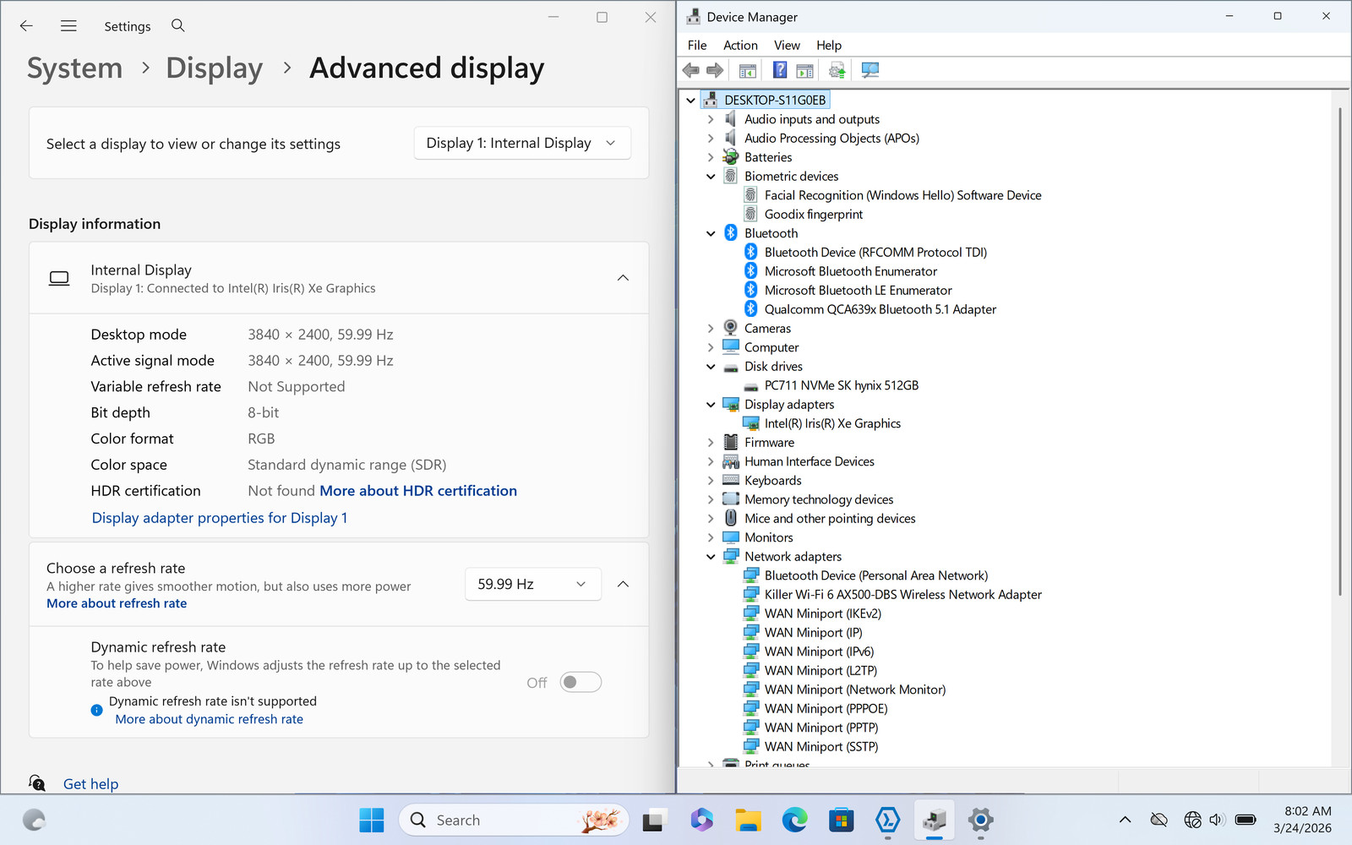Open Settings navigation hamburger menu

(68, 25)
